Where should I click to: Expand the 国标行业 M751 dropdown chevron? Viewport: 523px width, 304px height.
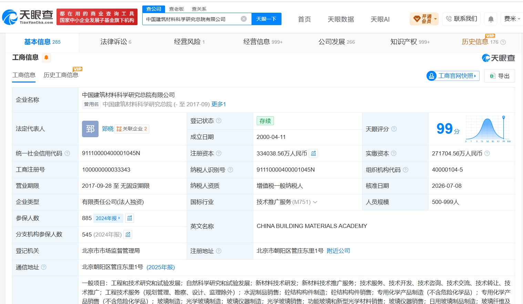click(x=315, y=202)
